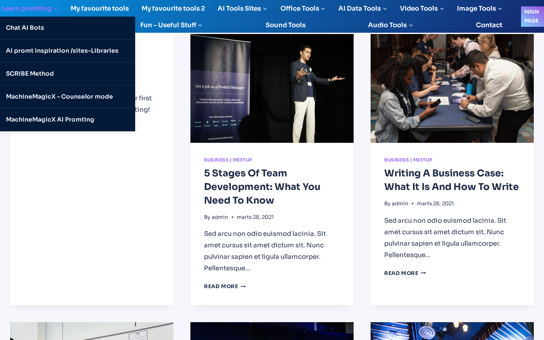The height and width of the screenshot is (340, 544).
Task: Expand the Video Tools menu
Action: 422,8
